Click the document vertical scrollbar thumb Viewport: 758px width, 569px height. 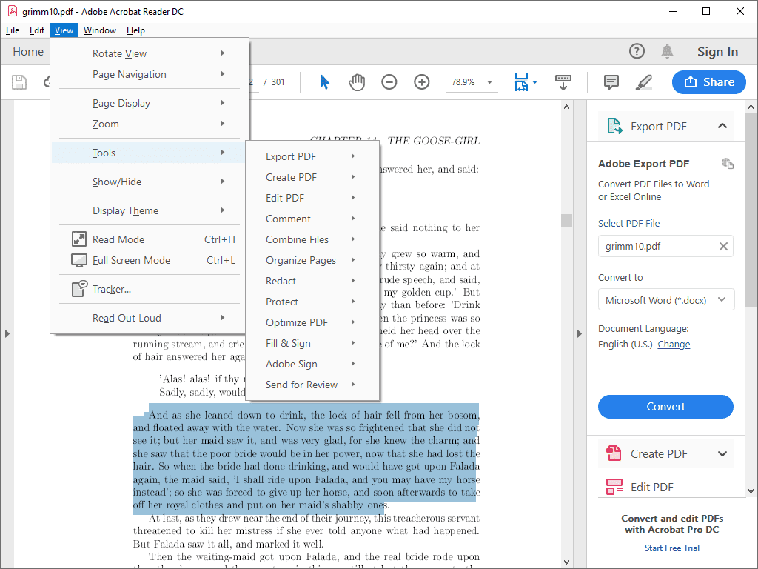(x=566, y=220)
